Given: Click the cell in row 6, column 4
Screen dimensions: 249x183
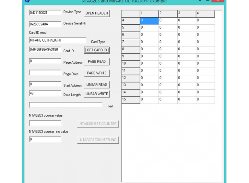Looking at the screenshot, I should point(205,35).
